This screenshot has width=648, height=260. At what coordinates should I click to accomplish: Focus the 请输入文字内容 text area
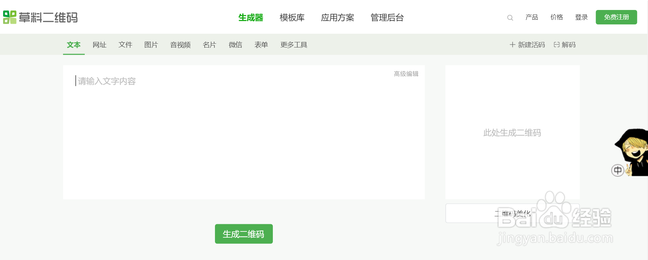(244, 132)
